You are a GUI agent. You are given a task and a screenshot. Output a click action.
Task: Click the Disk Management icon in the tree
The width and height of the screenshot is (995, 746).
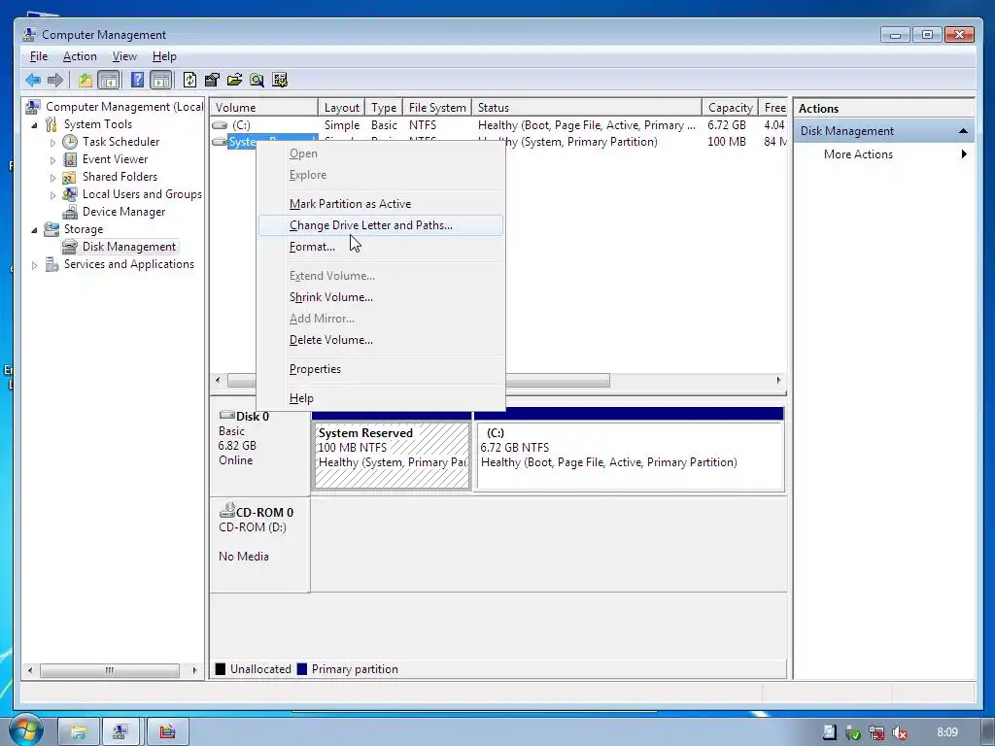click(x=70, y=247)
